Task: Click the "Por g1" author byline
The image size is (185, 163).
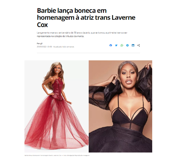Action: pos(40,44)
